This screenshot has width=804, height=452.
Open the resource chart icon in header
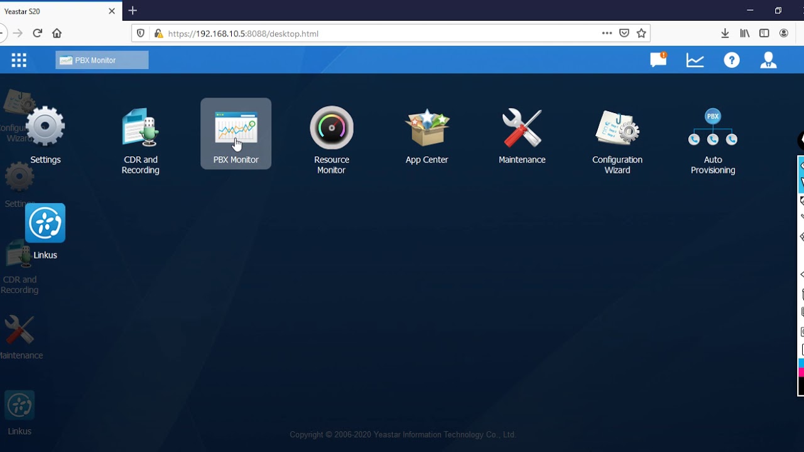coord(695,60)
